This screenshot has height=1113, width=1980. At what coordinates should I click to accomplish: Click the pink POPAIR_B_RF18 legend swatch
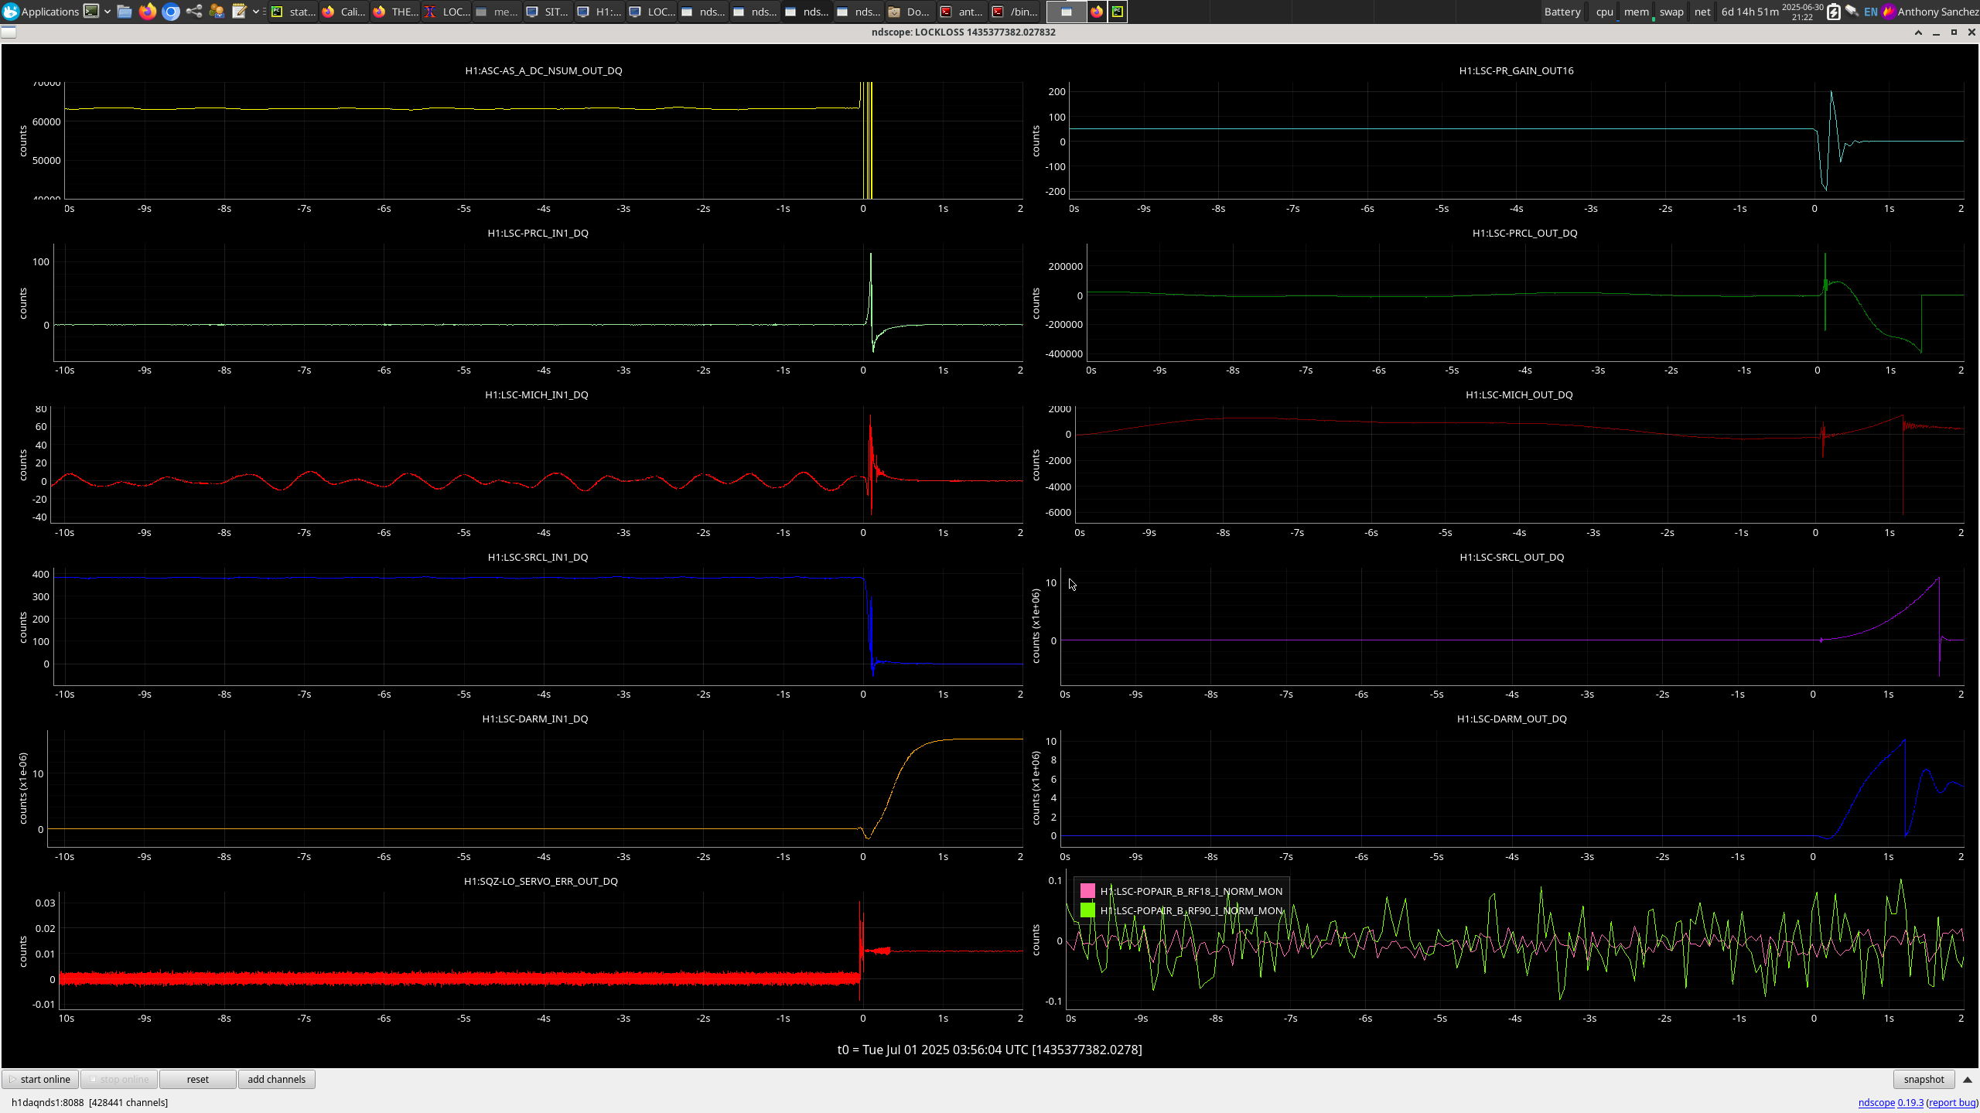[1087, 891]
